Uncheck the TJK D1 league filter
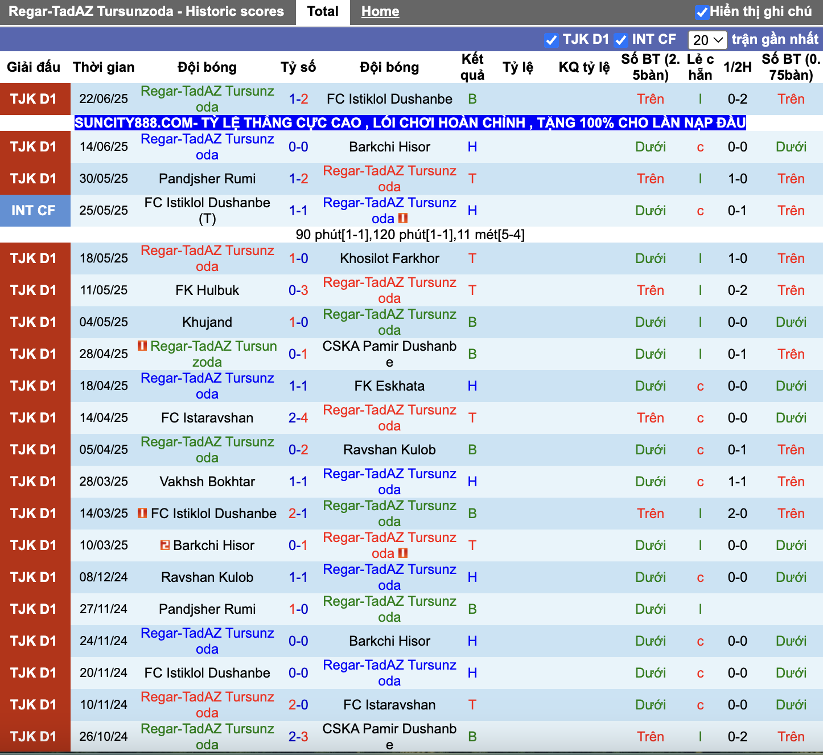The height and width of the screenshot is (755, 823). click(551, 40)
